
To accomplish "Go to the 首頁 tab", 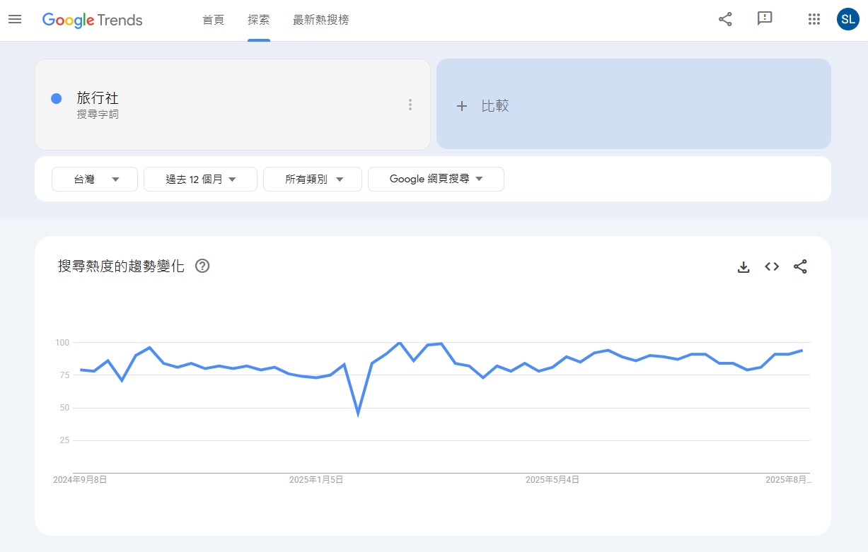I will click(x=213, y=20).
